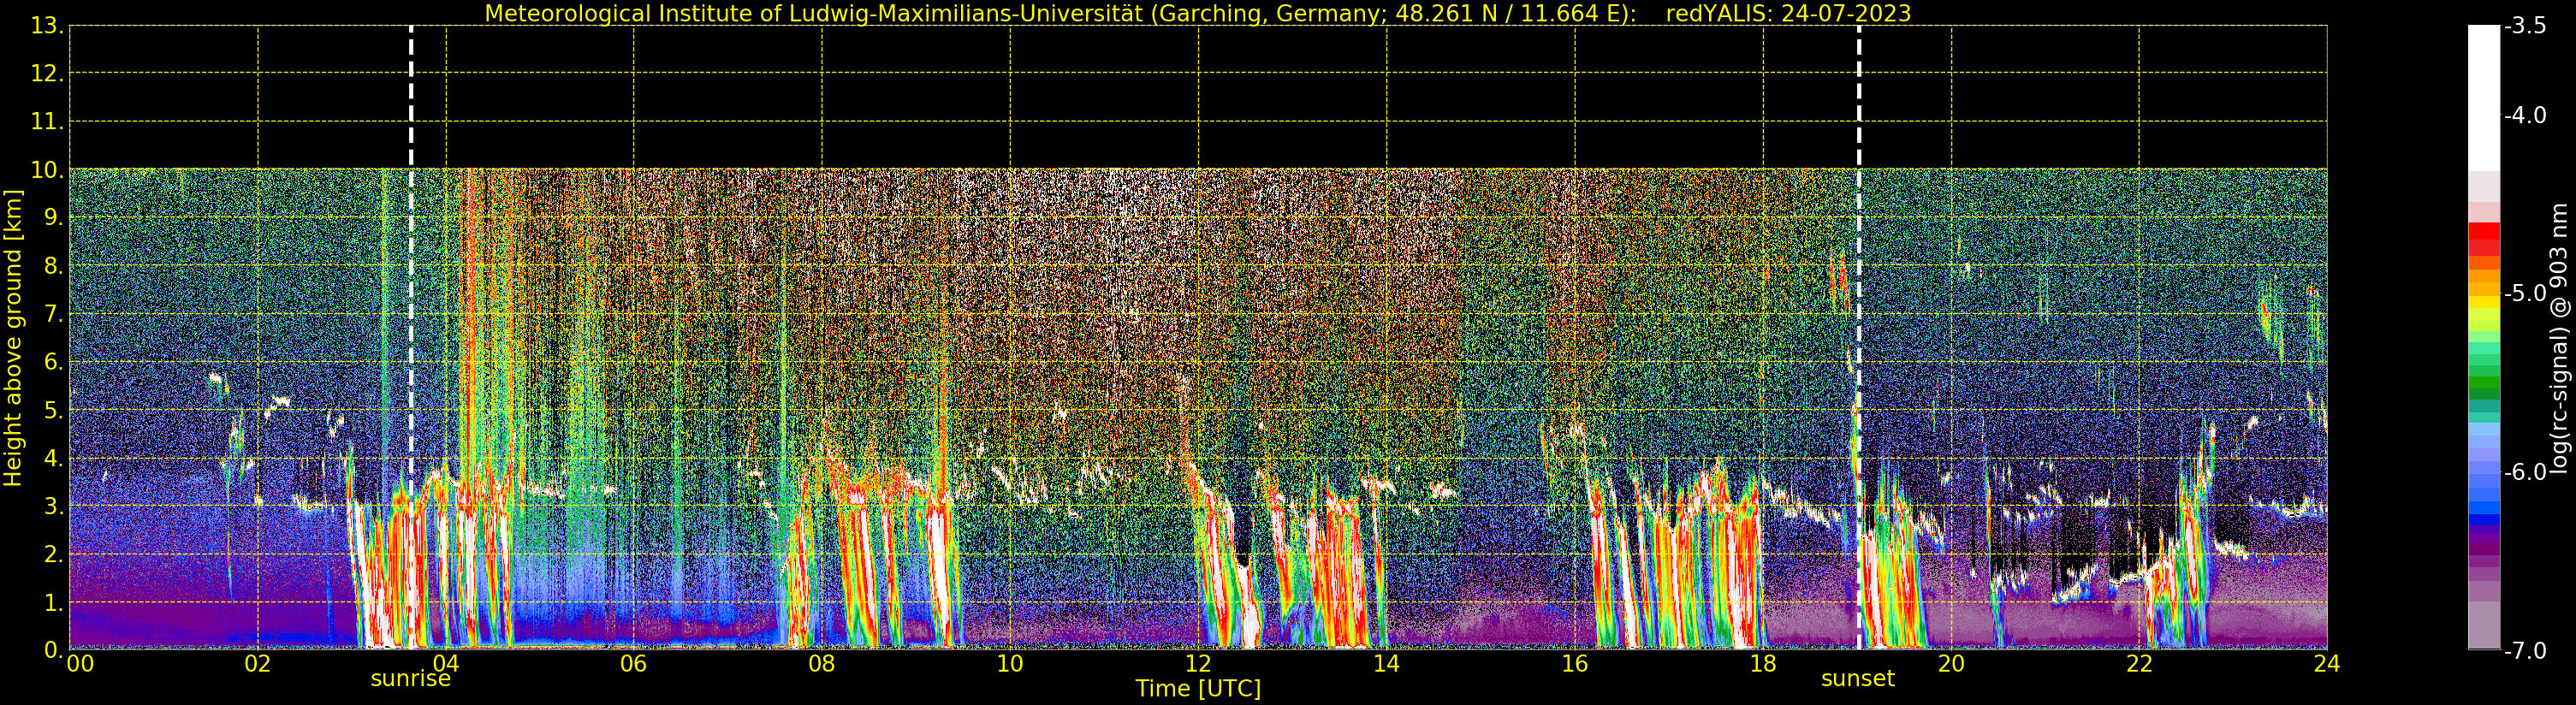The height and width of the screenshot is (705, 2576).
Task: Select the 'Height above ground [km]' axis label
Action: [x=13, y=338]
